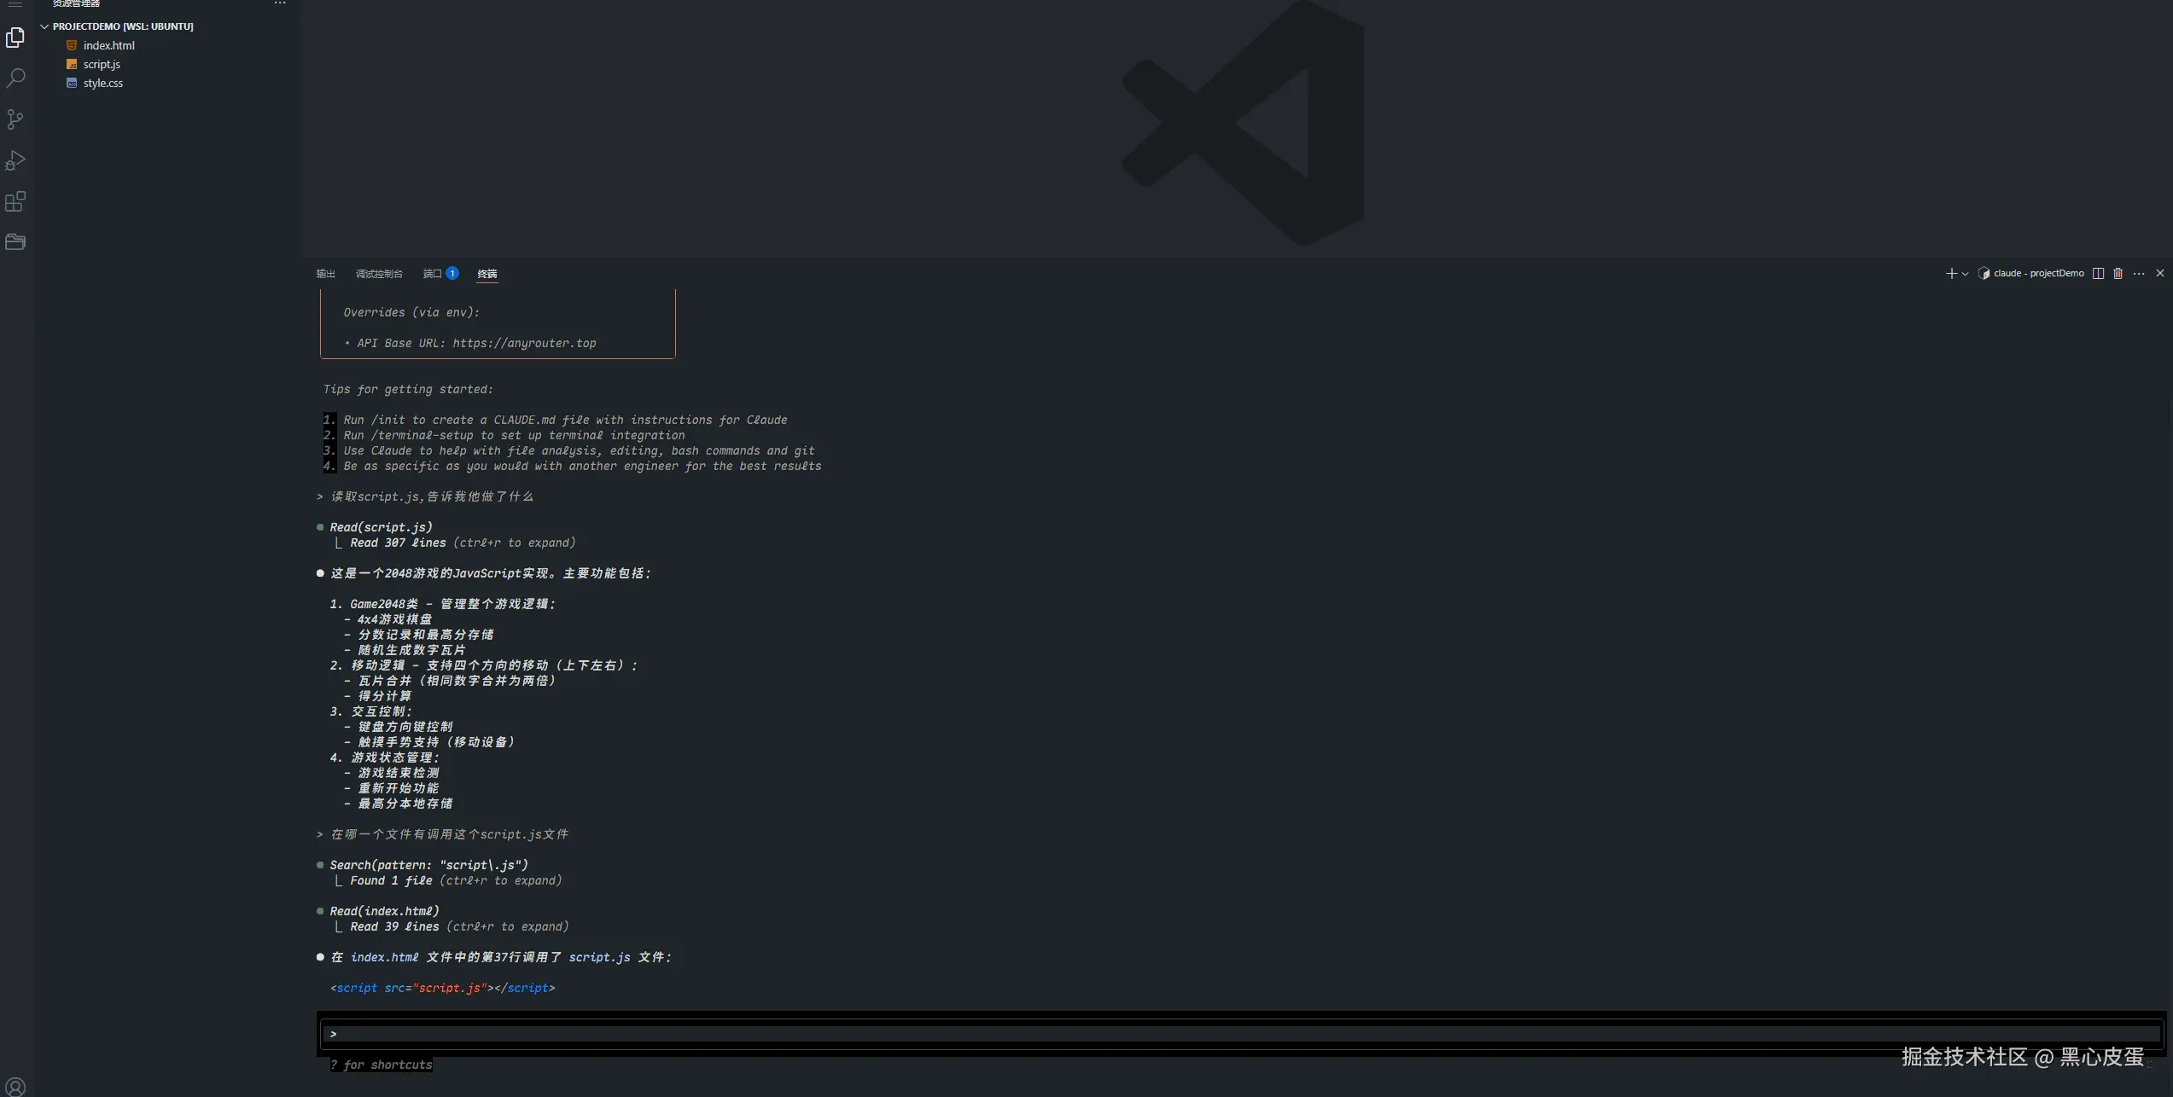Viewport: 2173px width, 1097px height.
Task: Open style.css in the explorer
Action: point(103,83)
